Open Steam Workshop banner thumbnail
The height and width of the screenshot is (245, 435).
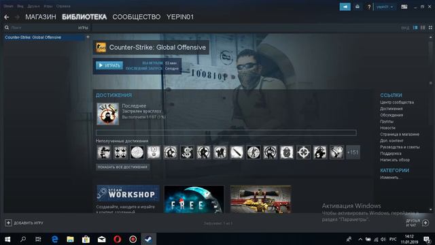[x=128, y=193]
